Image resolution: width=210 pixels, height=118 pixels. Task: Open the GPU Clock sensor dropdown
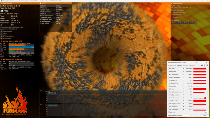coord(183,69)
